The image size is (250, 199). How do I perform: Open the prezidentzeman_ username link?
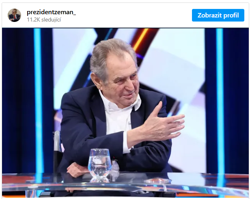[51, 12]
